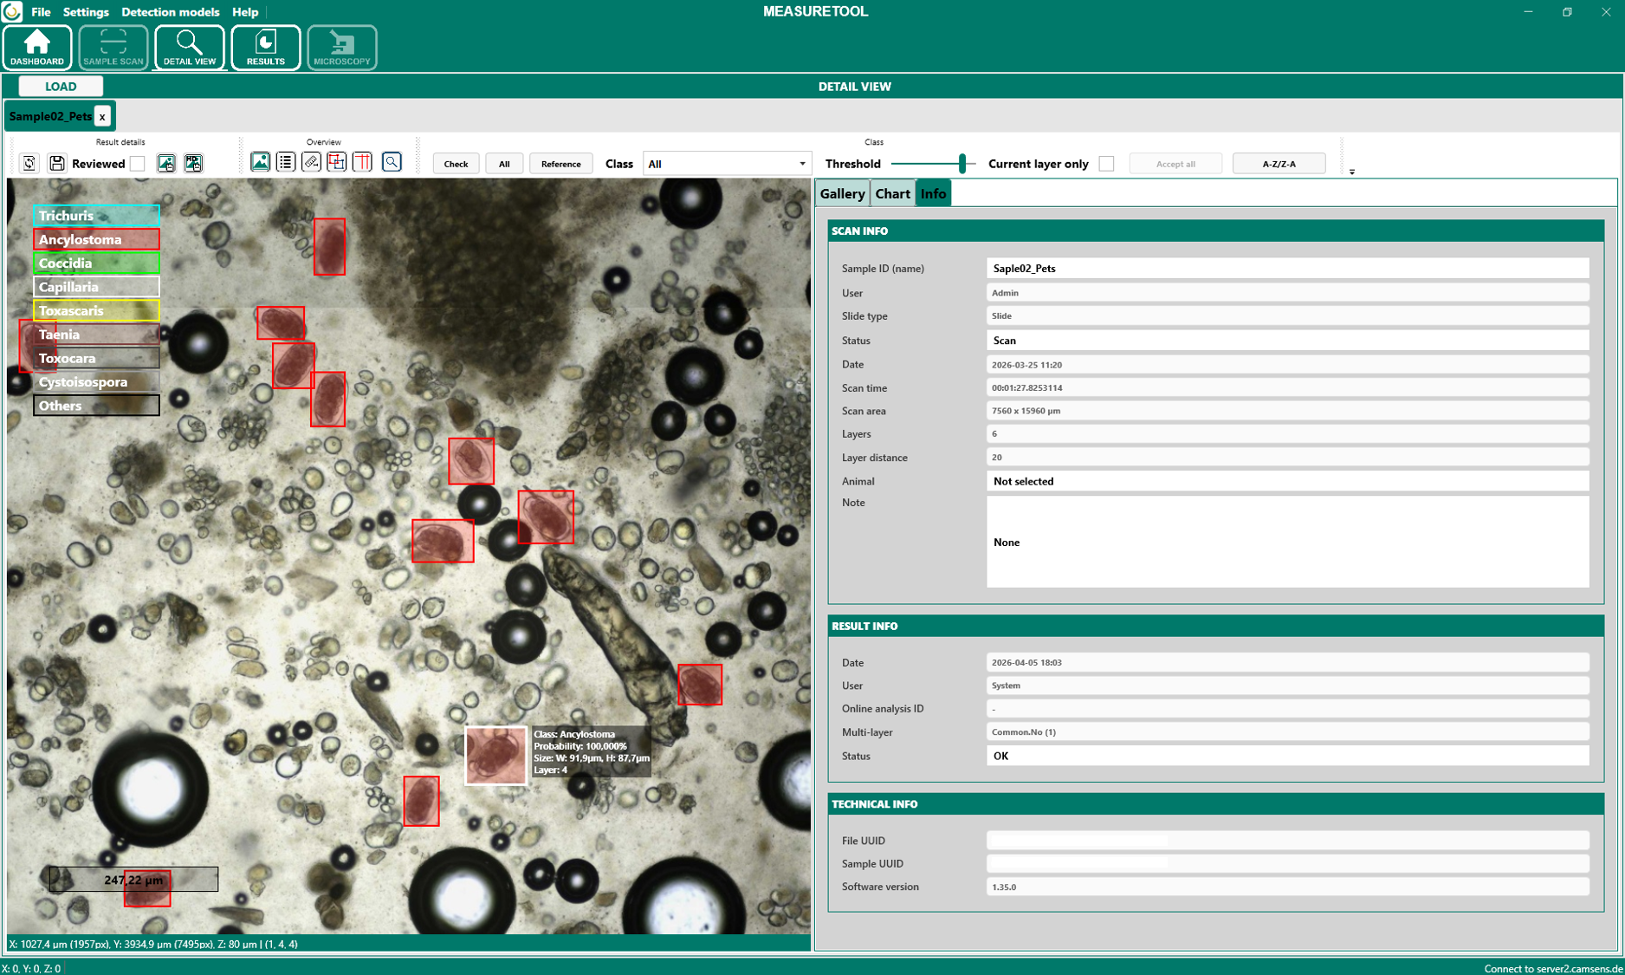
Task: Toggle the Coccidia class legend label
Action: point(96,263)
